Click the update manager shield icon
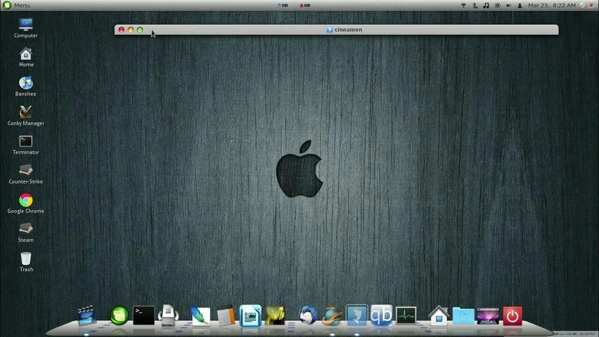Screen dimensions: 599x337 point(583,6)
